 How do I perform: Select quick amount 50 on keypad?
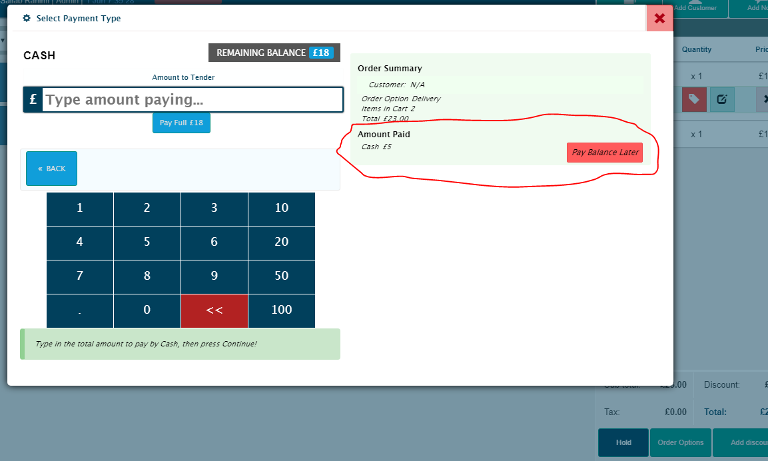[282, 276]
